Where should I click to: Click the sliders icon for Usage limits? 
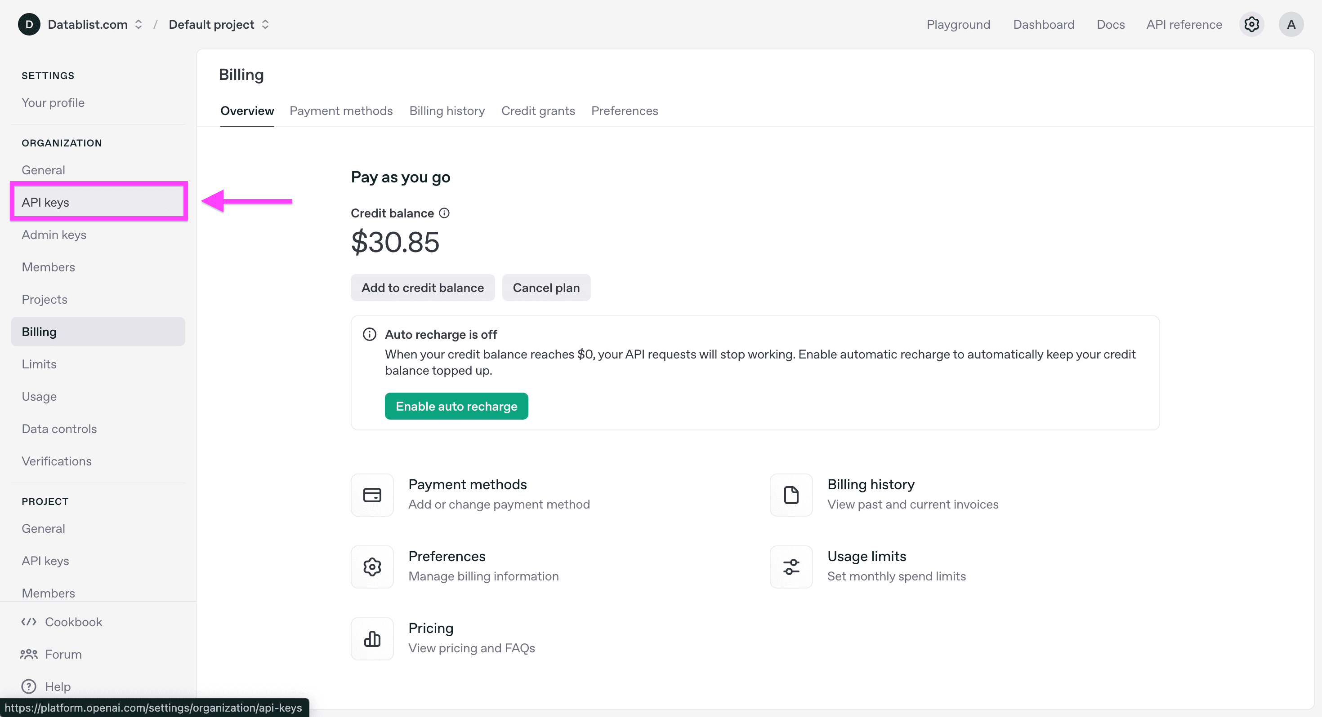pyautogui.click(x=791, y=567)
